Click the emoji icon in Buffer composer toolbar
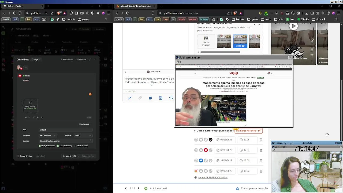343x193 pixels. 34,117
